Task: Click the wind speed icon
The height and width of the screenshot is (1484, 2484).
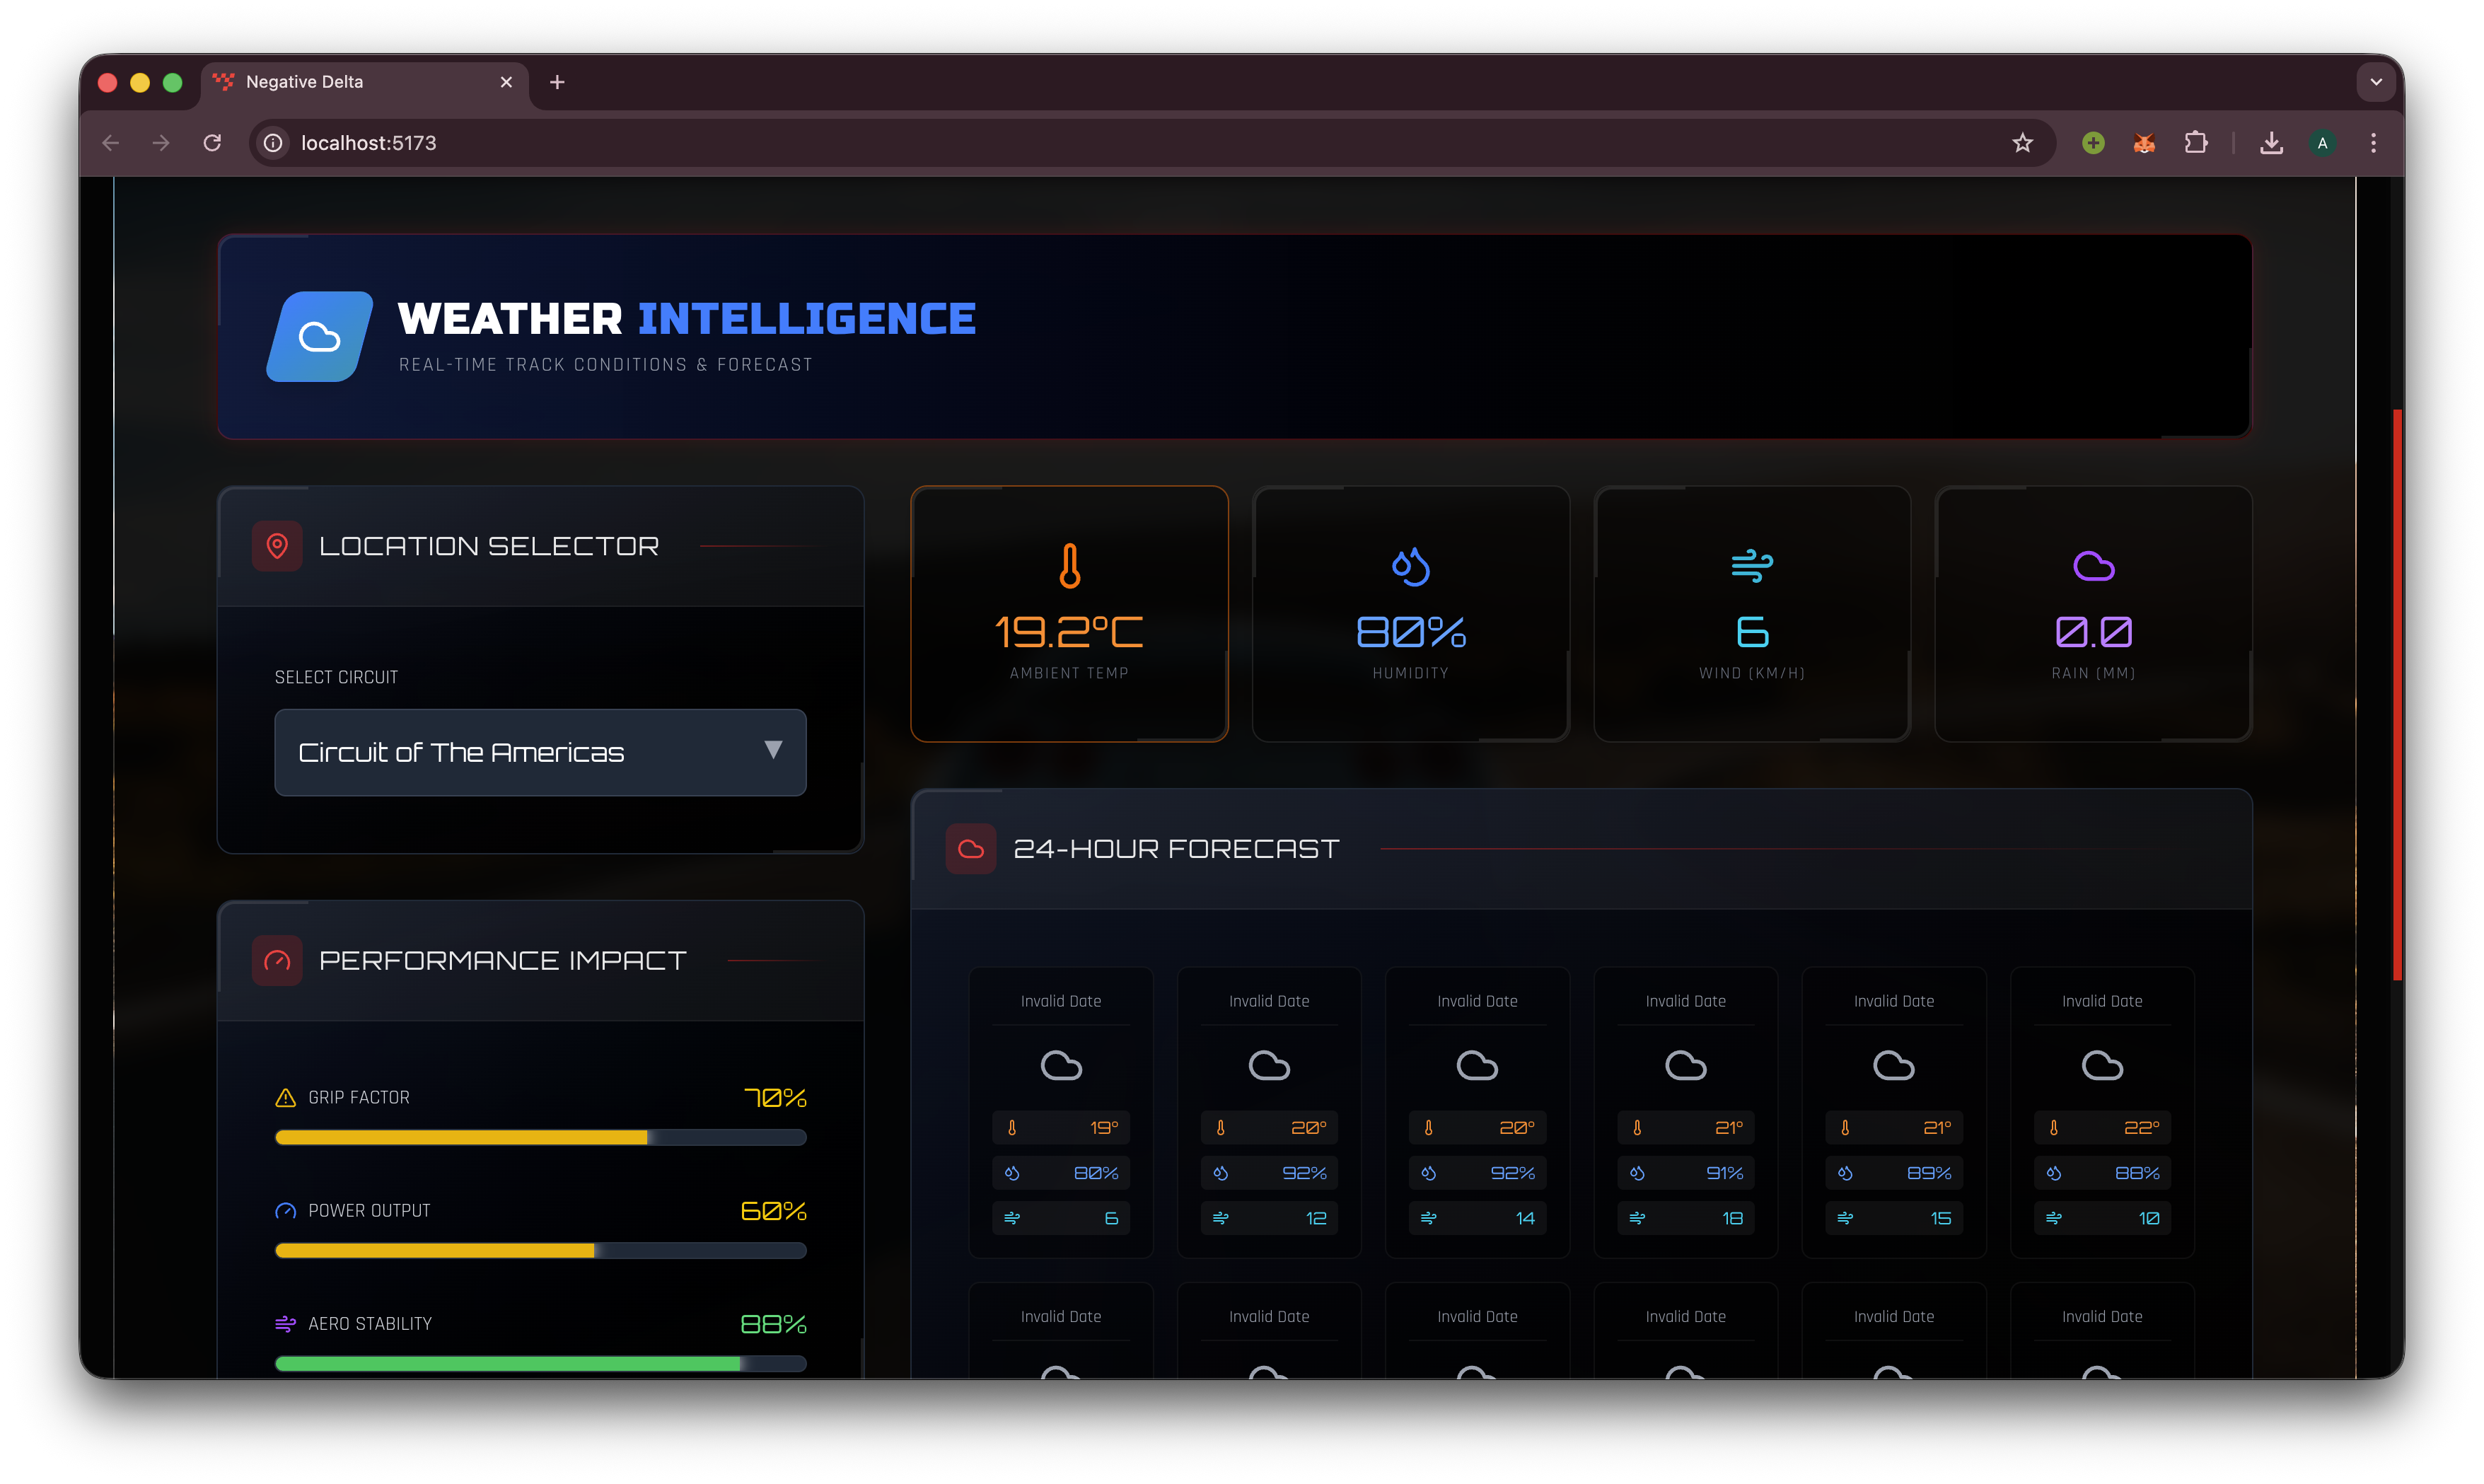Action: 1751,565
